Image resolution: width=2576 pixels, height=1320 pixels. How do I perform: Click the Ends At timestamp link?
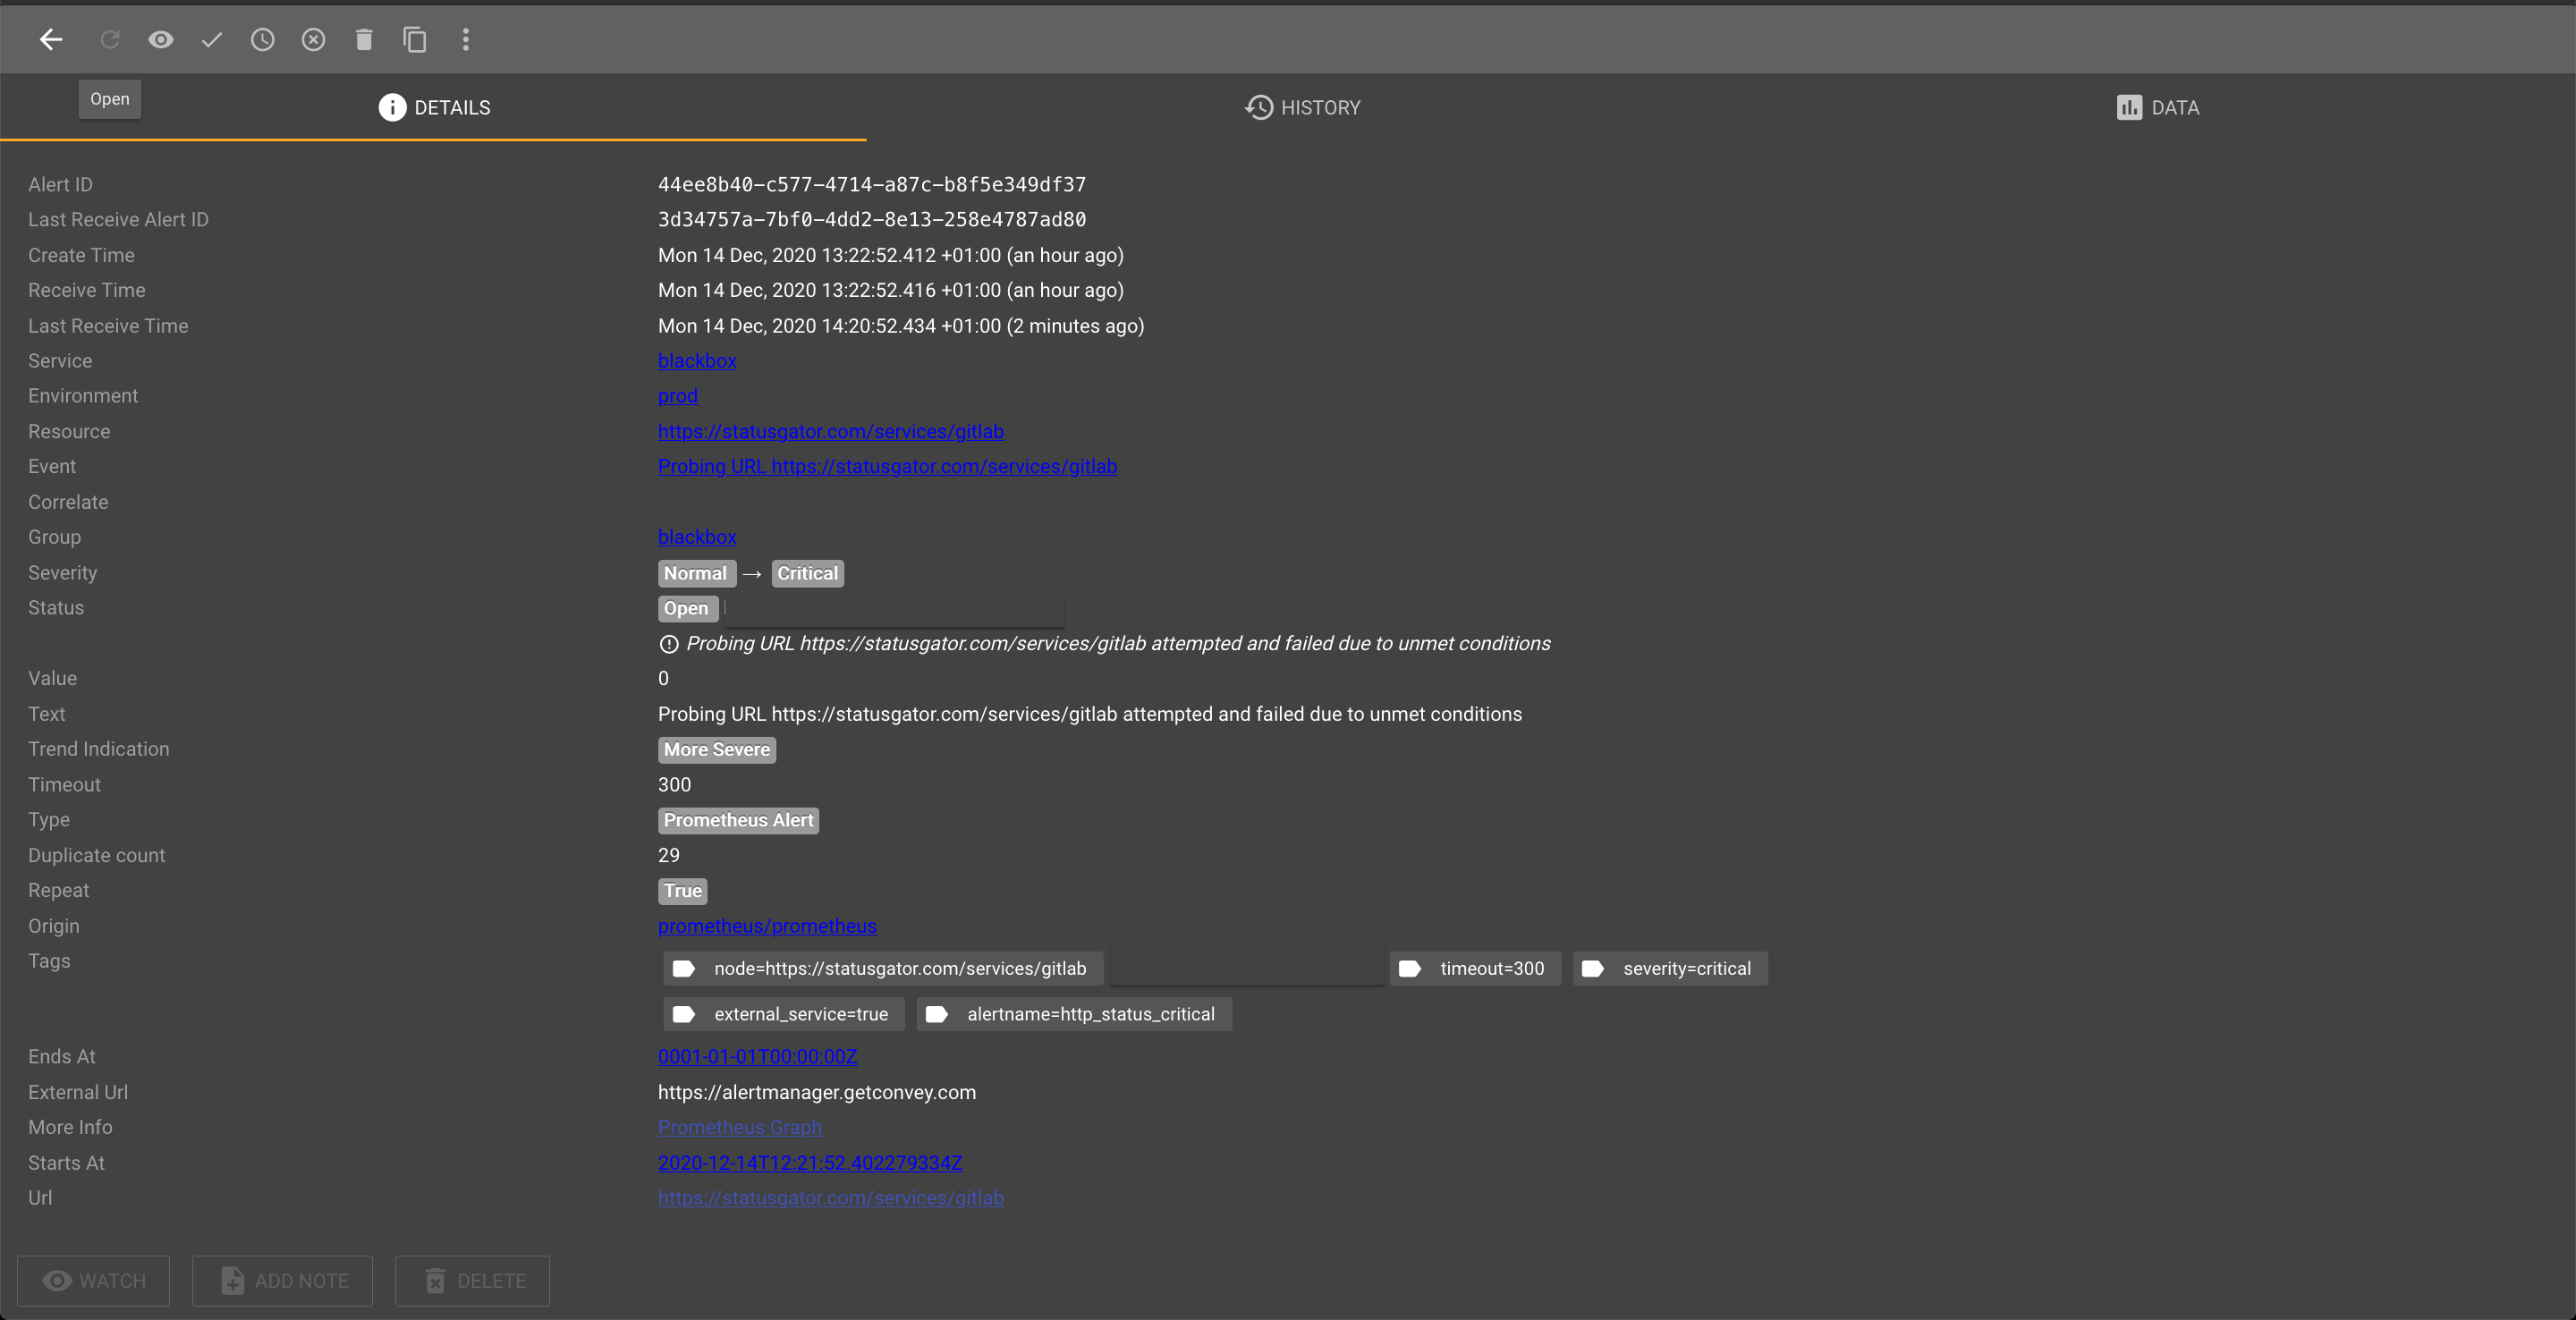(x=757, y=1056)
